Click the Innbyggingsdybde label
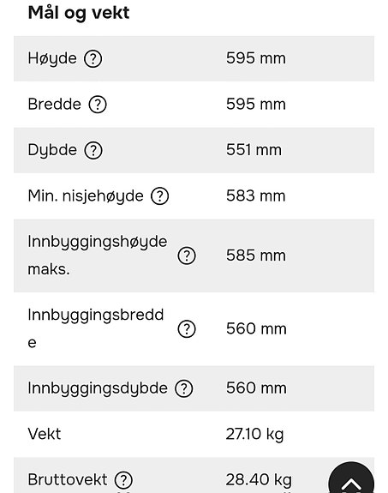The width and height of the screenshot is (388, 493). [98, 388]
